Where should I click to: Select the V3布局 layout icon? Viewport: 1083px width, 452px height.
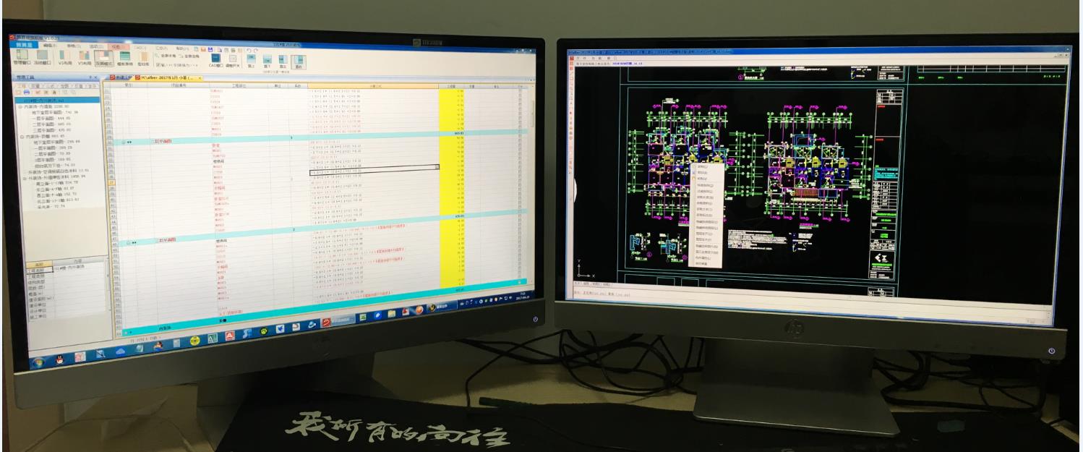[65, 57]
